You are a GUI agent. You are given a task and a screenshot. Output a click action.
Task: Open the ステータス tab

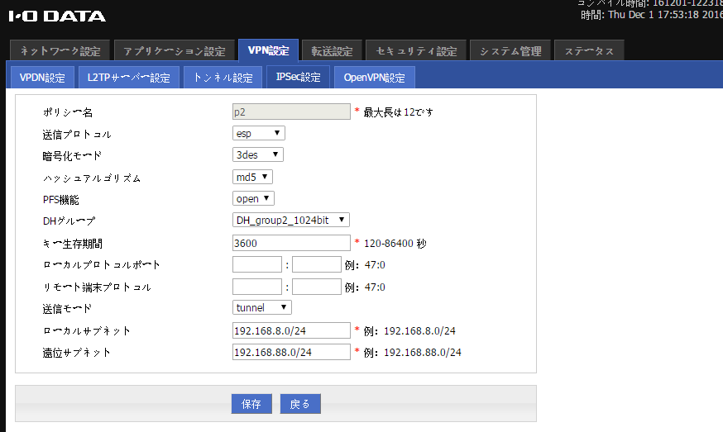tap(589, 51)
